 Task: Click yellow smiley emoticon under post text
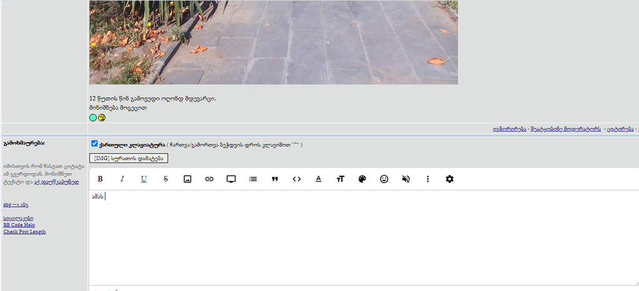point(102,118)
